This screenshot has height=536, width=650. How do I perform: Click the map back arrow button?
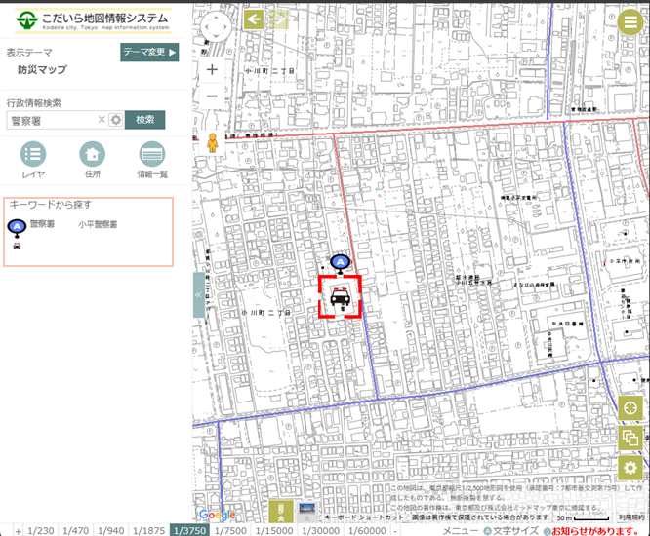pos(254,19)
